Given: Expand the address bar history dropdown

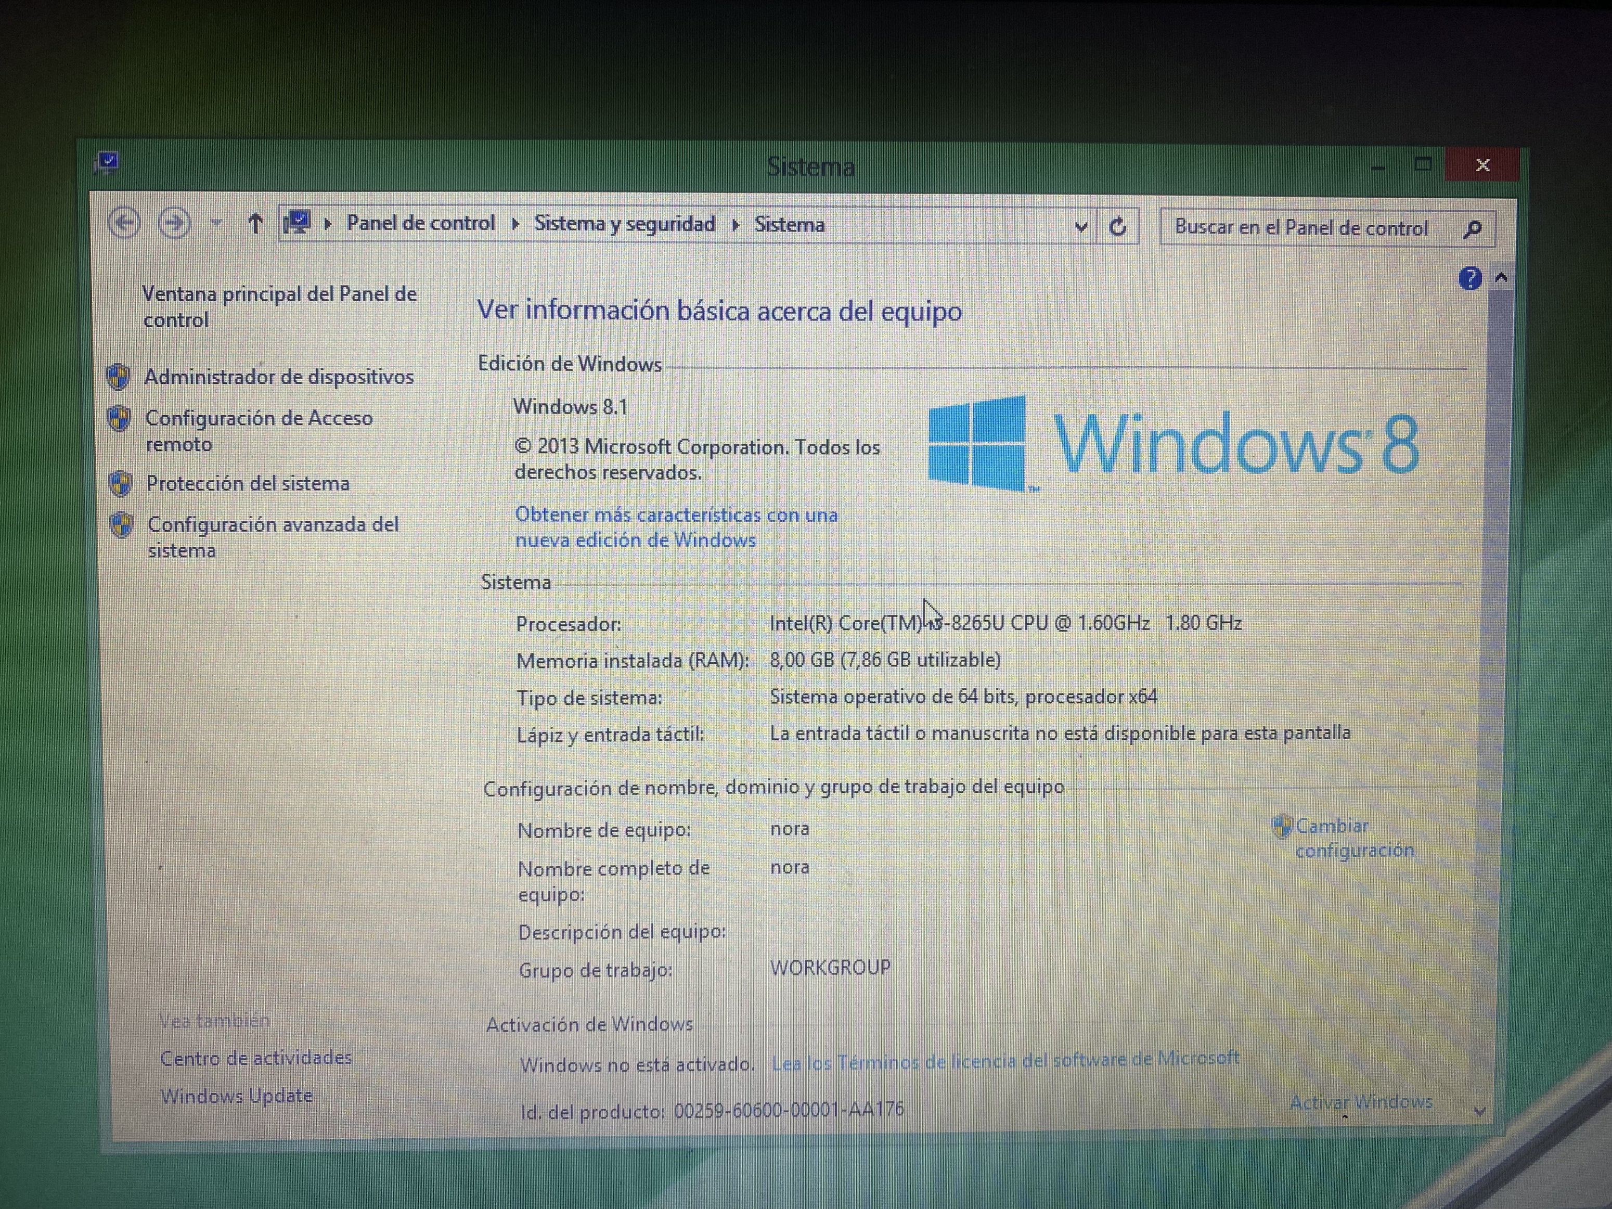Looking at the screenshot, I should [1081, 227].
